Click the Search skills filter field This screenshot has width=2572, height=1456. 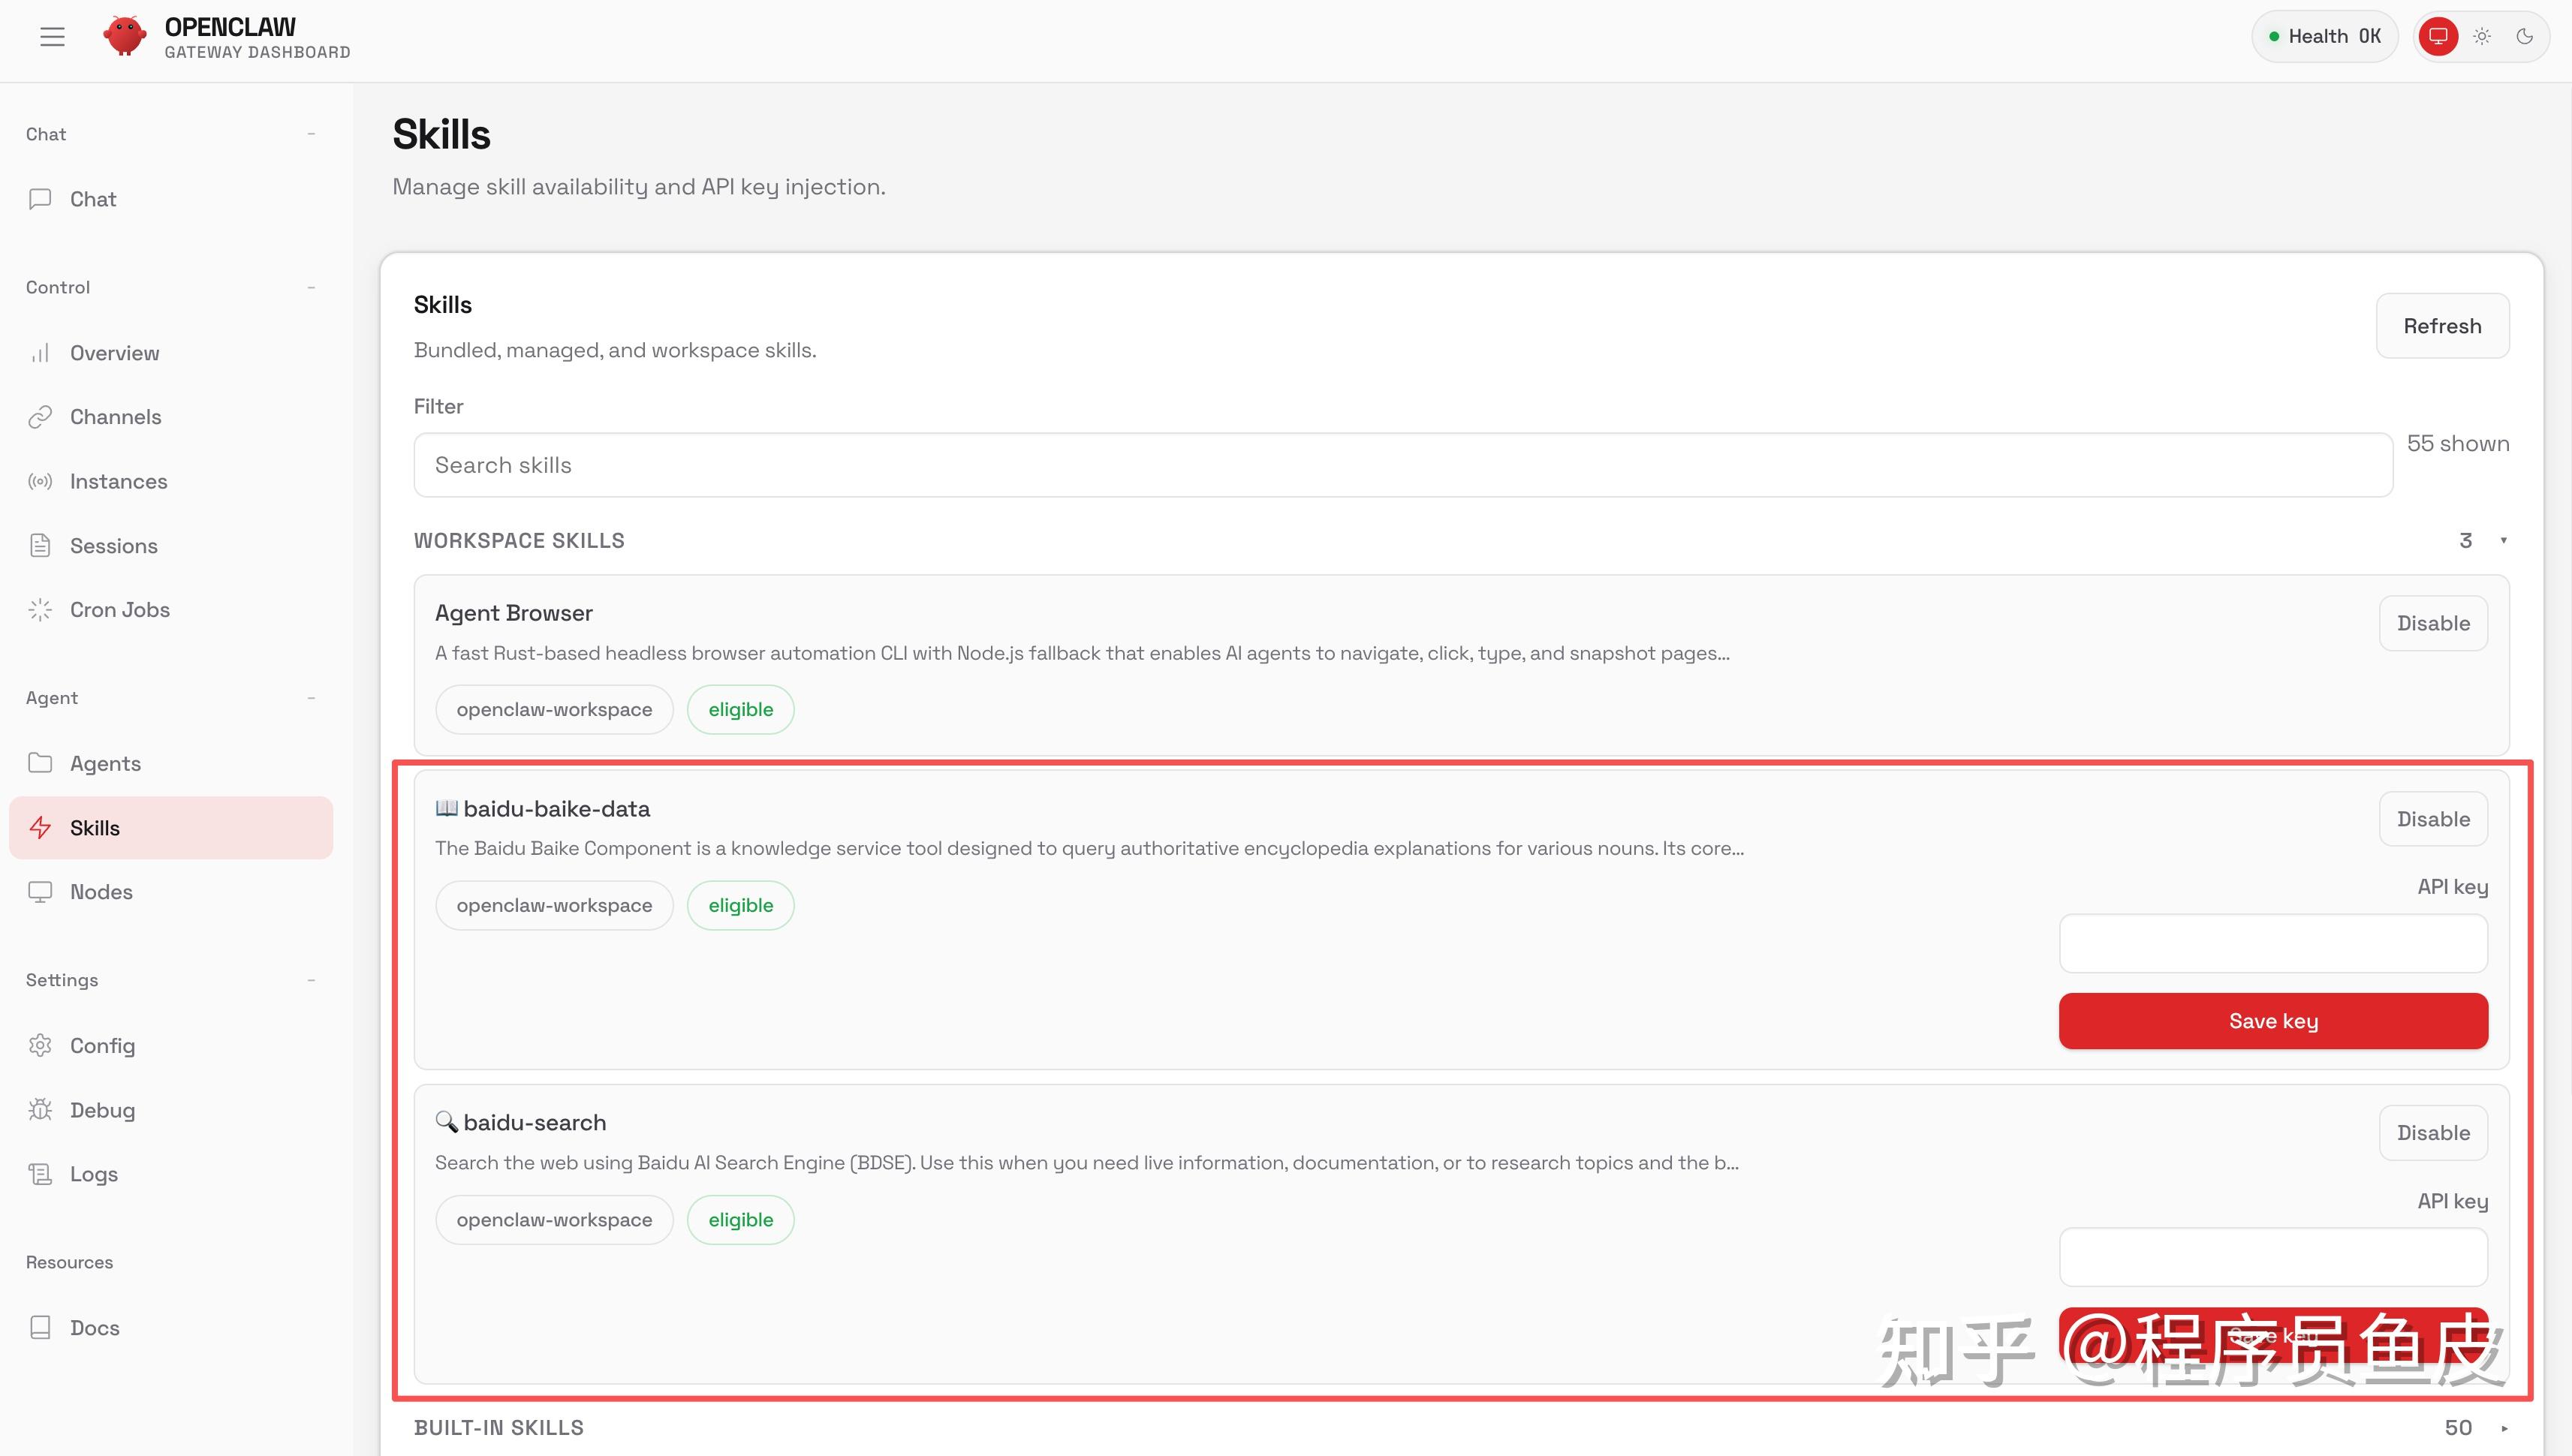[x=1402, y=465]
